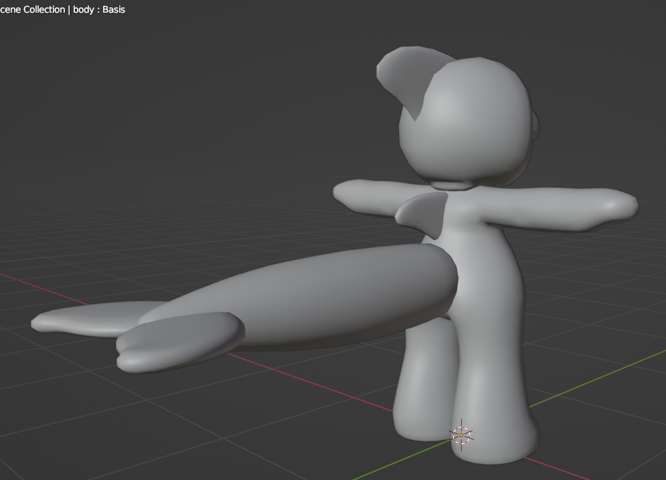Click the front leg above the cursor
This screenshot has width=666, height=480.
[x=492, y=388]
